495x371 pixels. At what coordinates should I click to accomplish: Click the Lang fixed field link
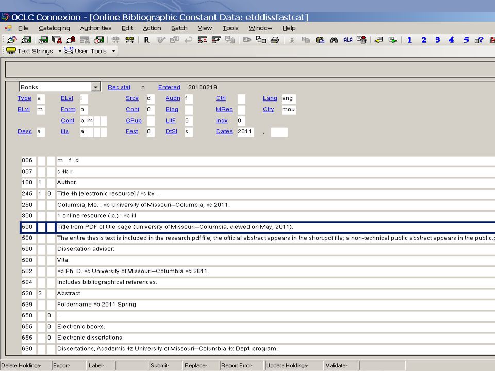pyautogui.click(x=270, y=98)
